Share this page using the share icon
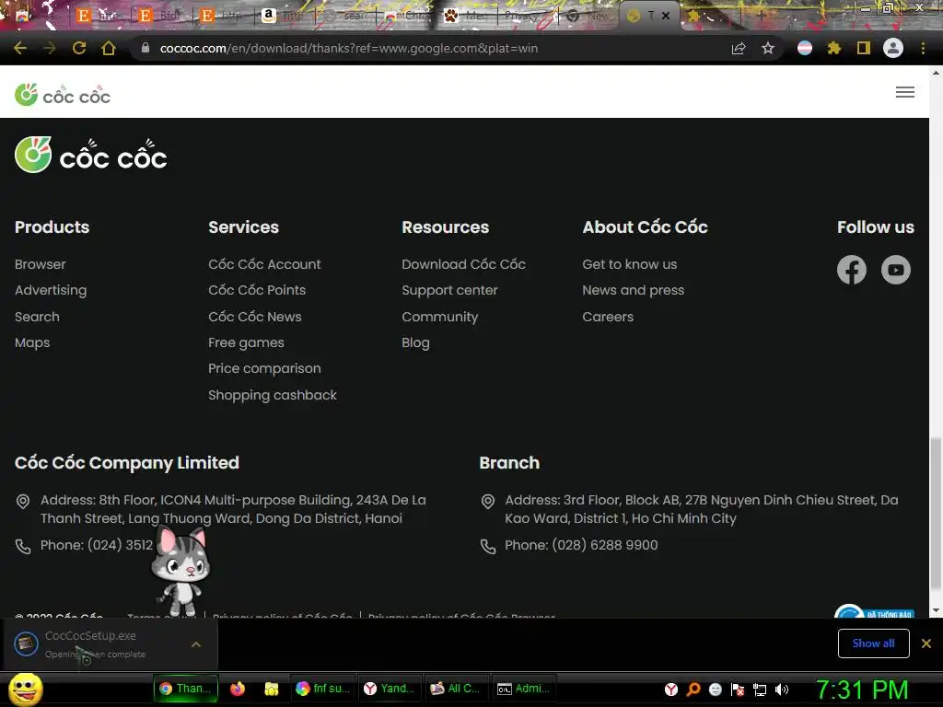This screenshot has width=943, height=707. point(739,48)
